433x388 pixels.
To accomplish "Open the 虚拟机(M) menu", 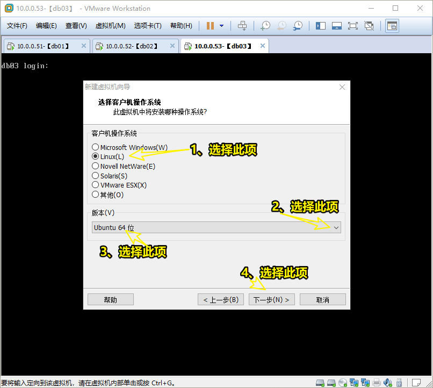I will 110,25.
